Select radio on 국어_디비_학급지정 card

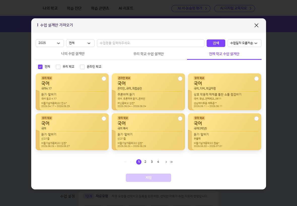[x=256, y=79]
